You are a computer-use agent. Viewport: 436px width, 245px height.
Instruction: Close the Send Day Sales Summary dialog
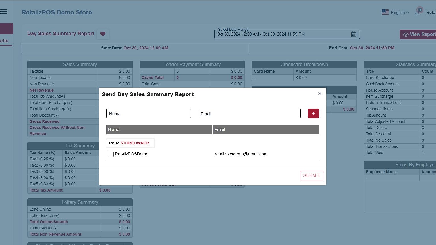(x=320, y=94)
